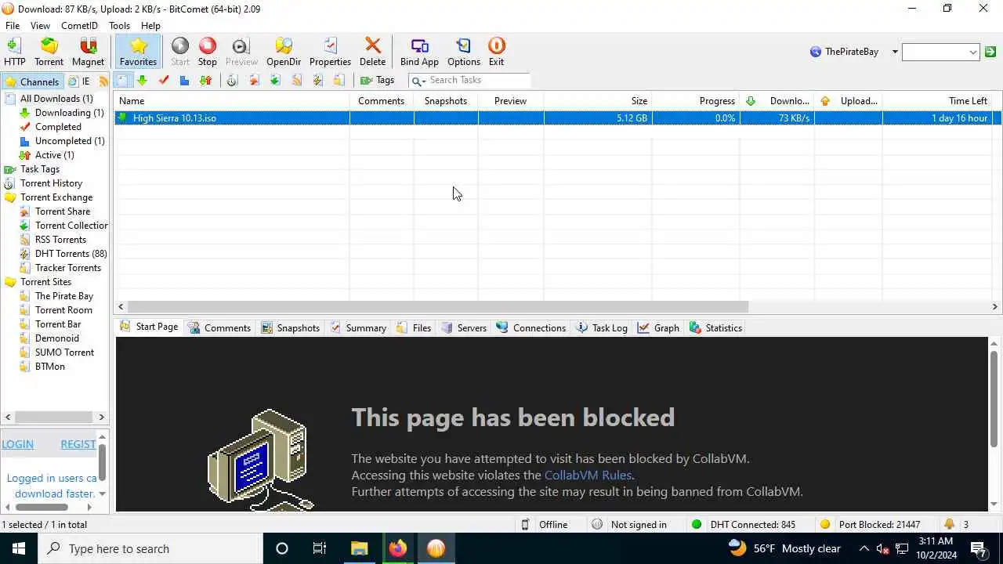The width and height of the screenshot is (1003, 564).
Task: Click the Tracker Torrents filter icon
Action: [339, 80]
